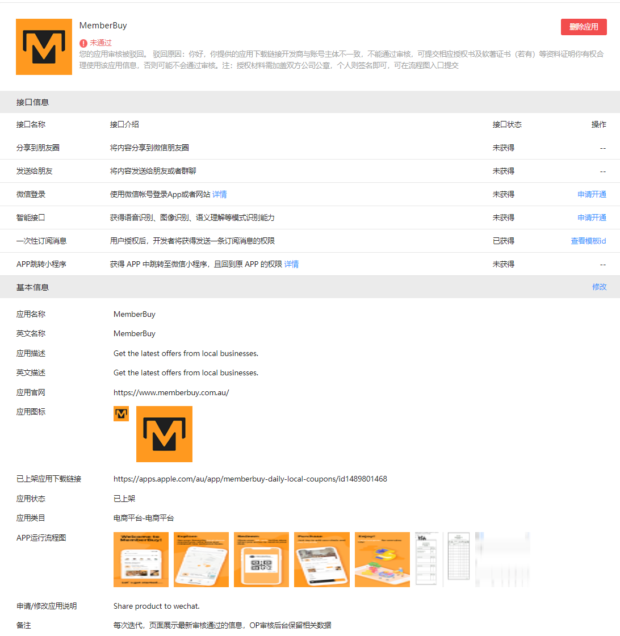Screen dimensions: 620x636
Task: Click 一次性订阅消息 interface name
Action: click(x=41, y=241)
